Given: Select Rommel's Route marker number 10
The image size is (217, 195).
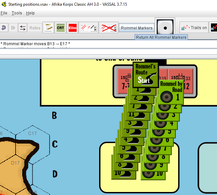Looking at the screenshot, I should tap(124, 175).
